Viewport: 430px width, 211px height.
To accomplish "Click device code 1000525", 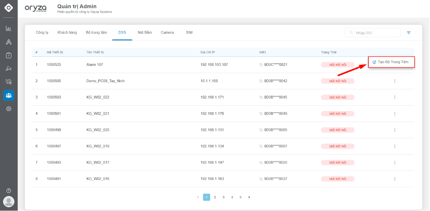I will point(54,65).
